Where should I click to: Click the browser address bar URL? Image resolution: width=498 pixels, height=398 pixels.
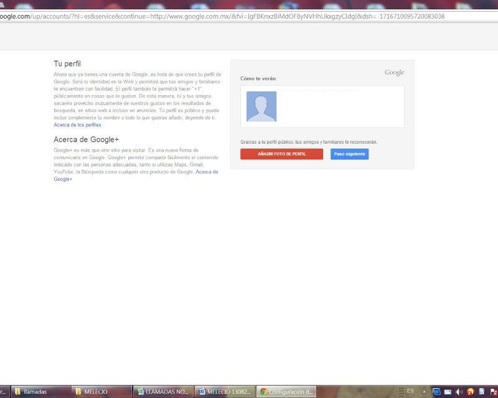[x=222, y=16]
